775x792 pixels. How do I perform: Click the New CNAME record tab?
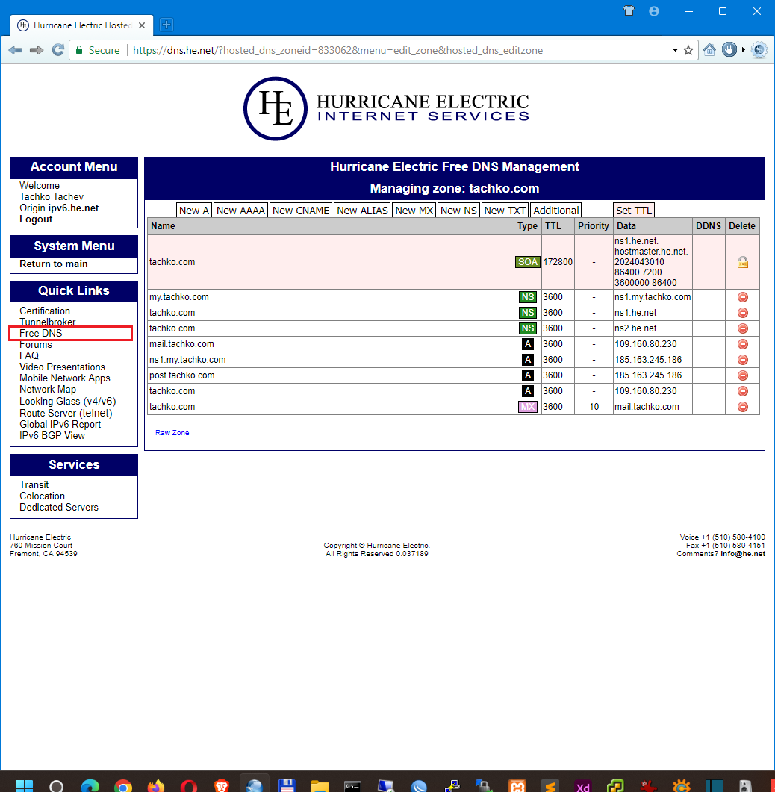coord(301,210)
